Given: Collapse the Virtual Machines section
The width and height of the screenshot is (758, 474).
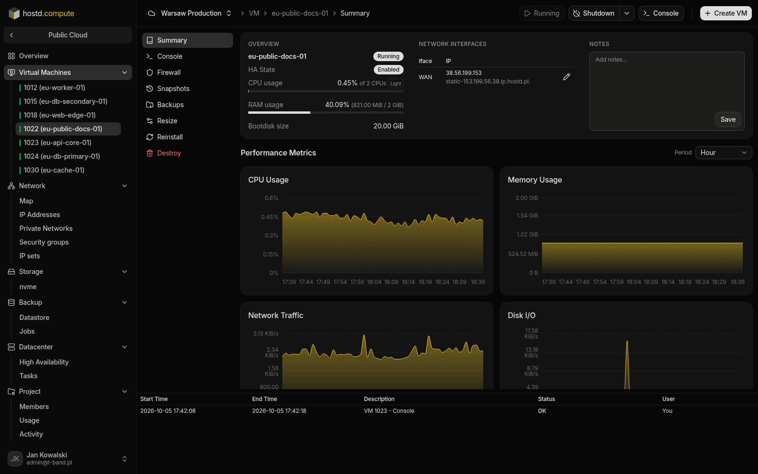Looking at the screenshot, I should (125, 73).
